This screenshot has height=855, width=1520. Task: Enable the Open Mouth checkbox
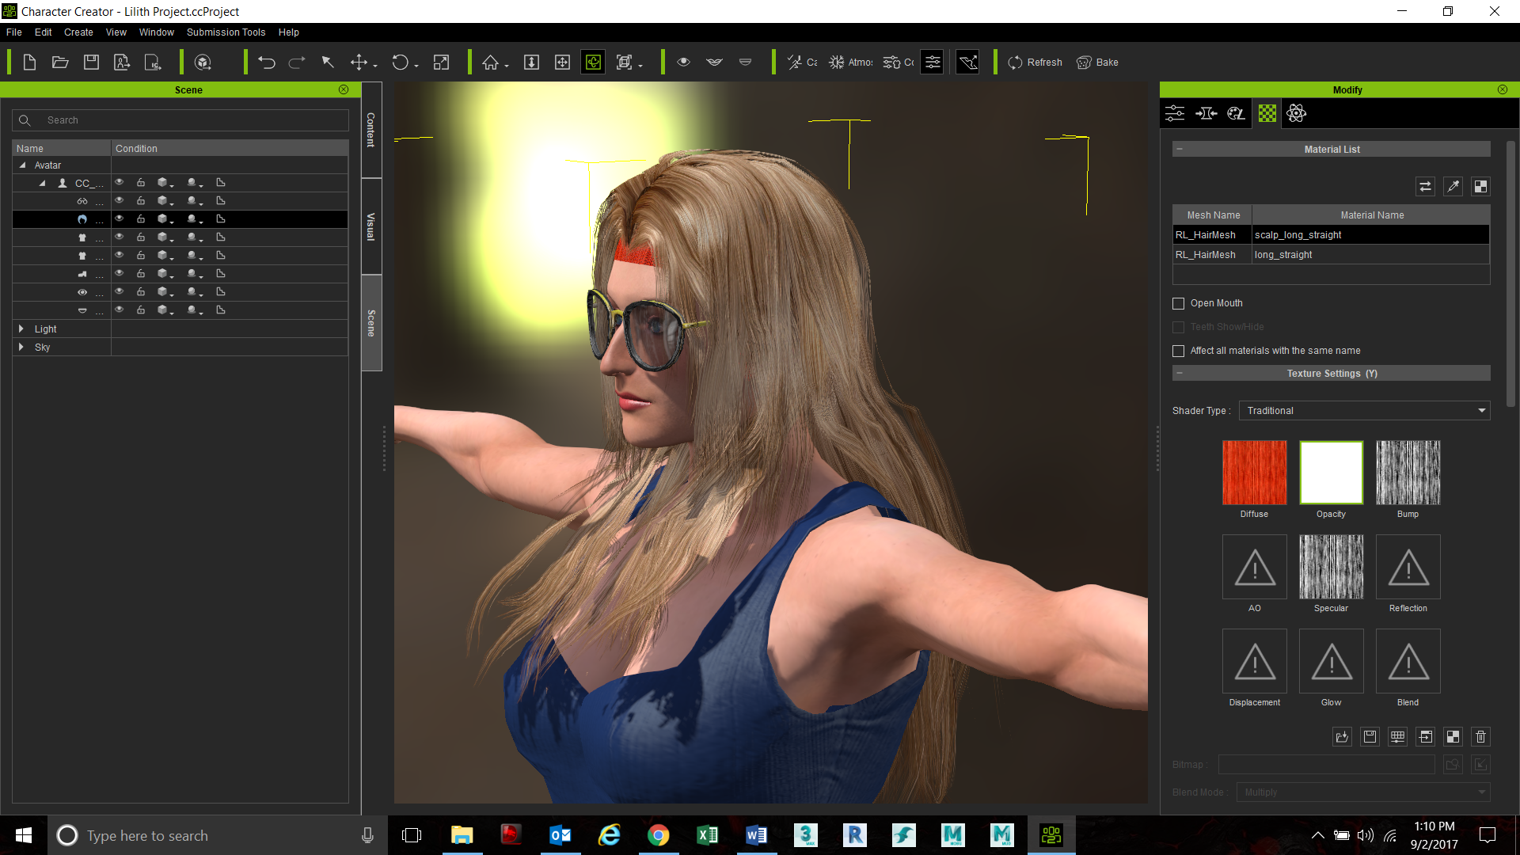click(1178, 303)
